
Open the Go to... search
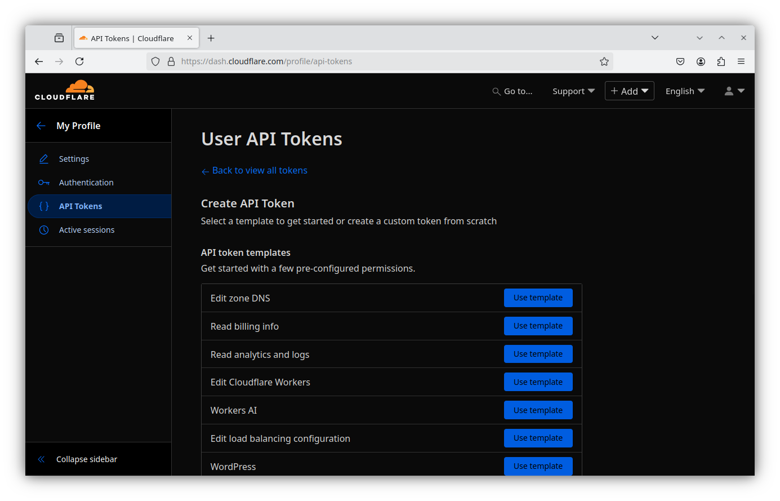(x=512, y=91)
